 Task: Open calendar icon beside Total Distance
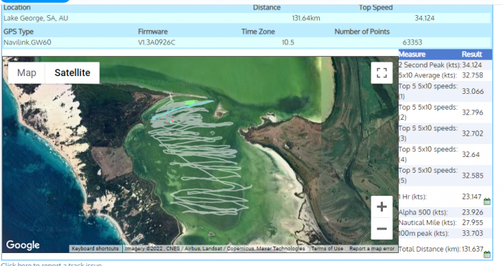486,255
